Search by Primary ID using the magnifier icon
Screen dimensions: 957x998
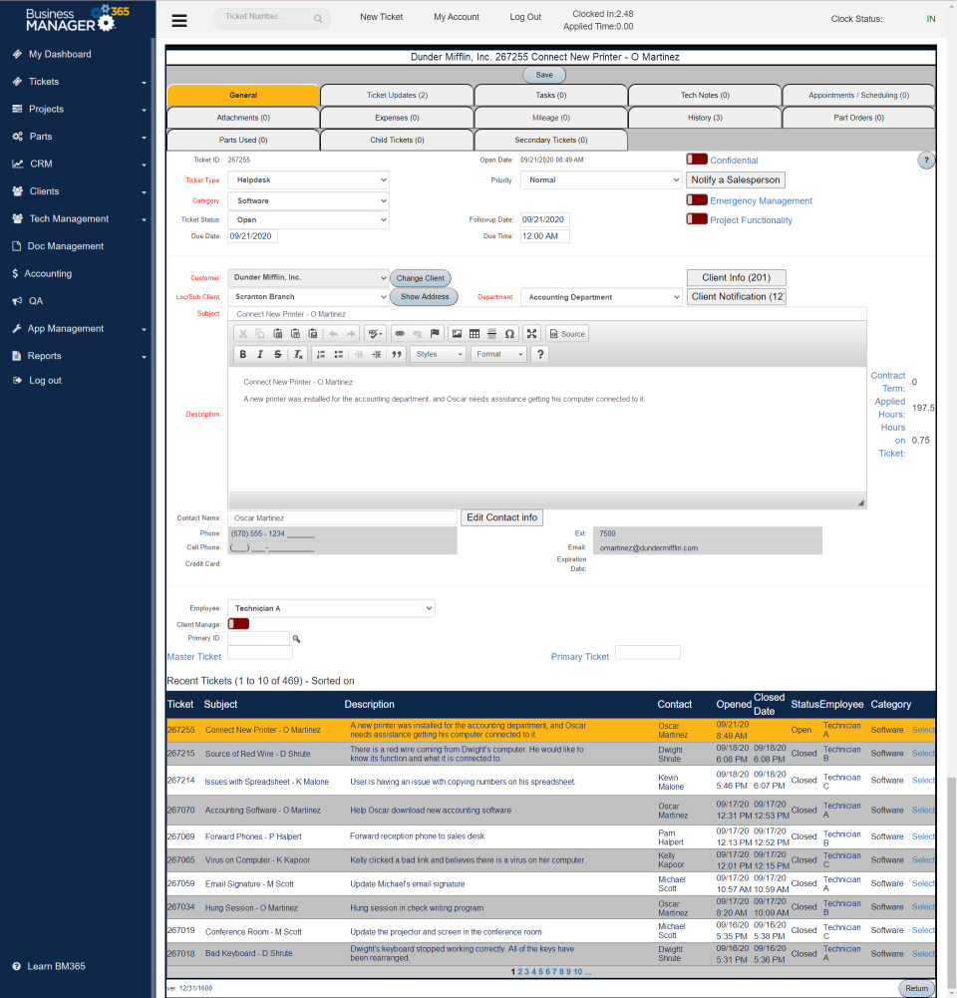(296, 638)
